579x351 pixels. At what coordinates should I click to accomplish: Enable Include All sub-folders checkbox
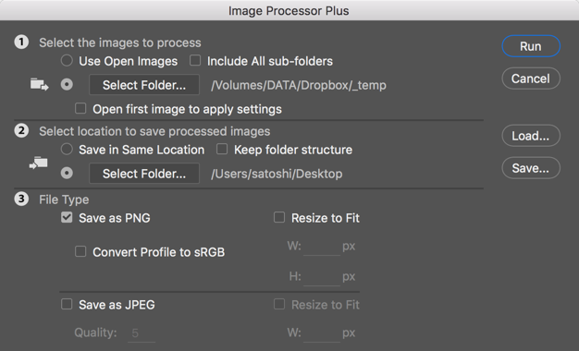pyautogui.click(x=195, y=60)
